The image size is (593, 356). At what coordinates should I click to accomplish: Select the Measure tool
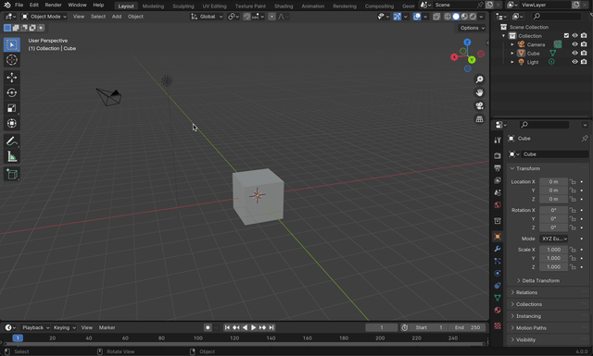12,156
